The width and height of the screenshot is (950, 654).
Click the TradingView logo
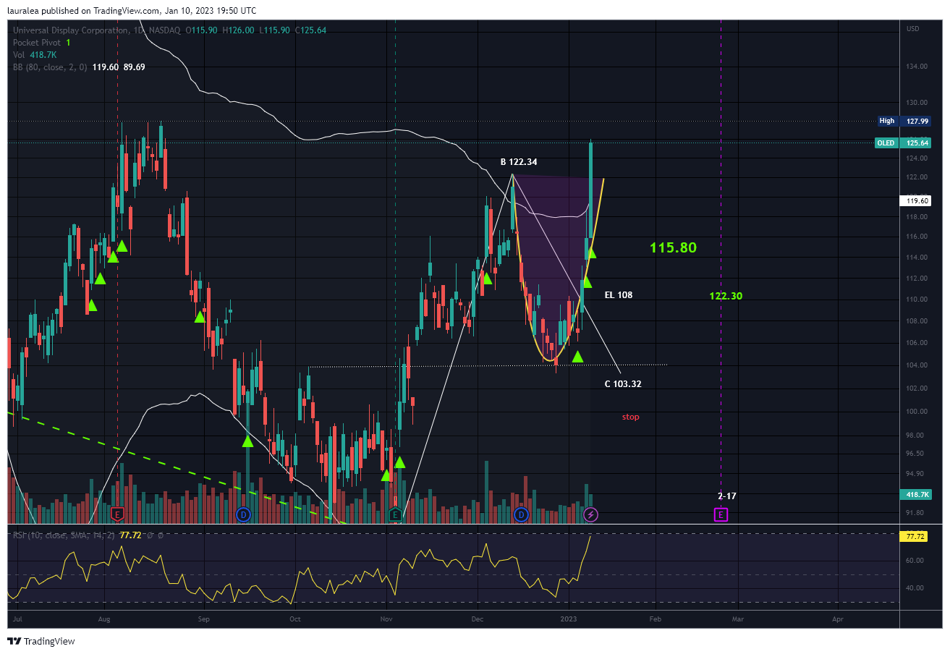[x=41, y=641]
